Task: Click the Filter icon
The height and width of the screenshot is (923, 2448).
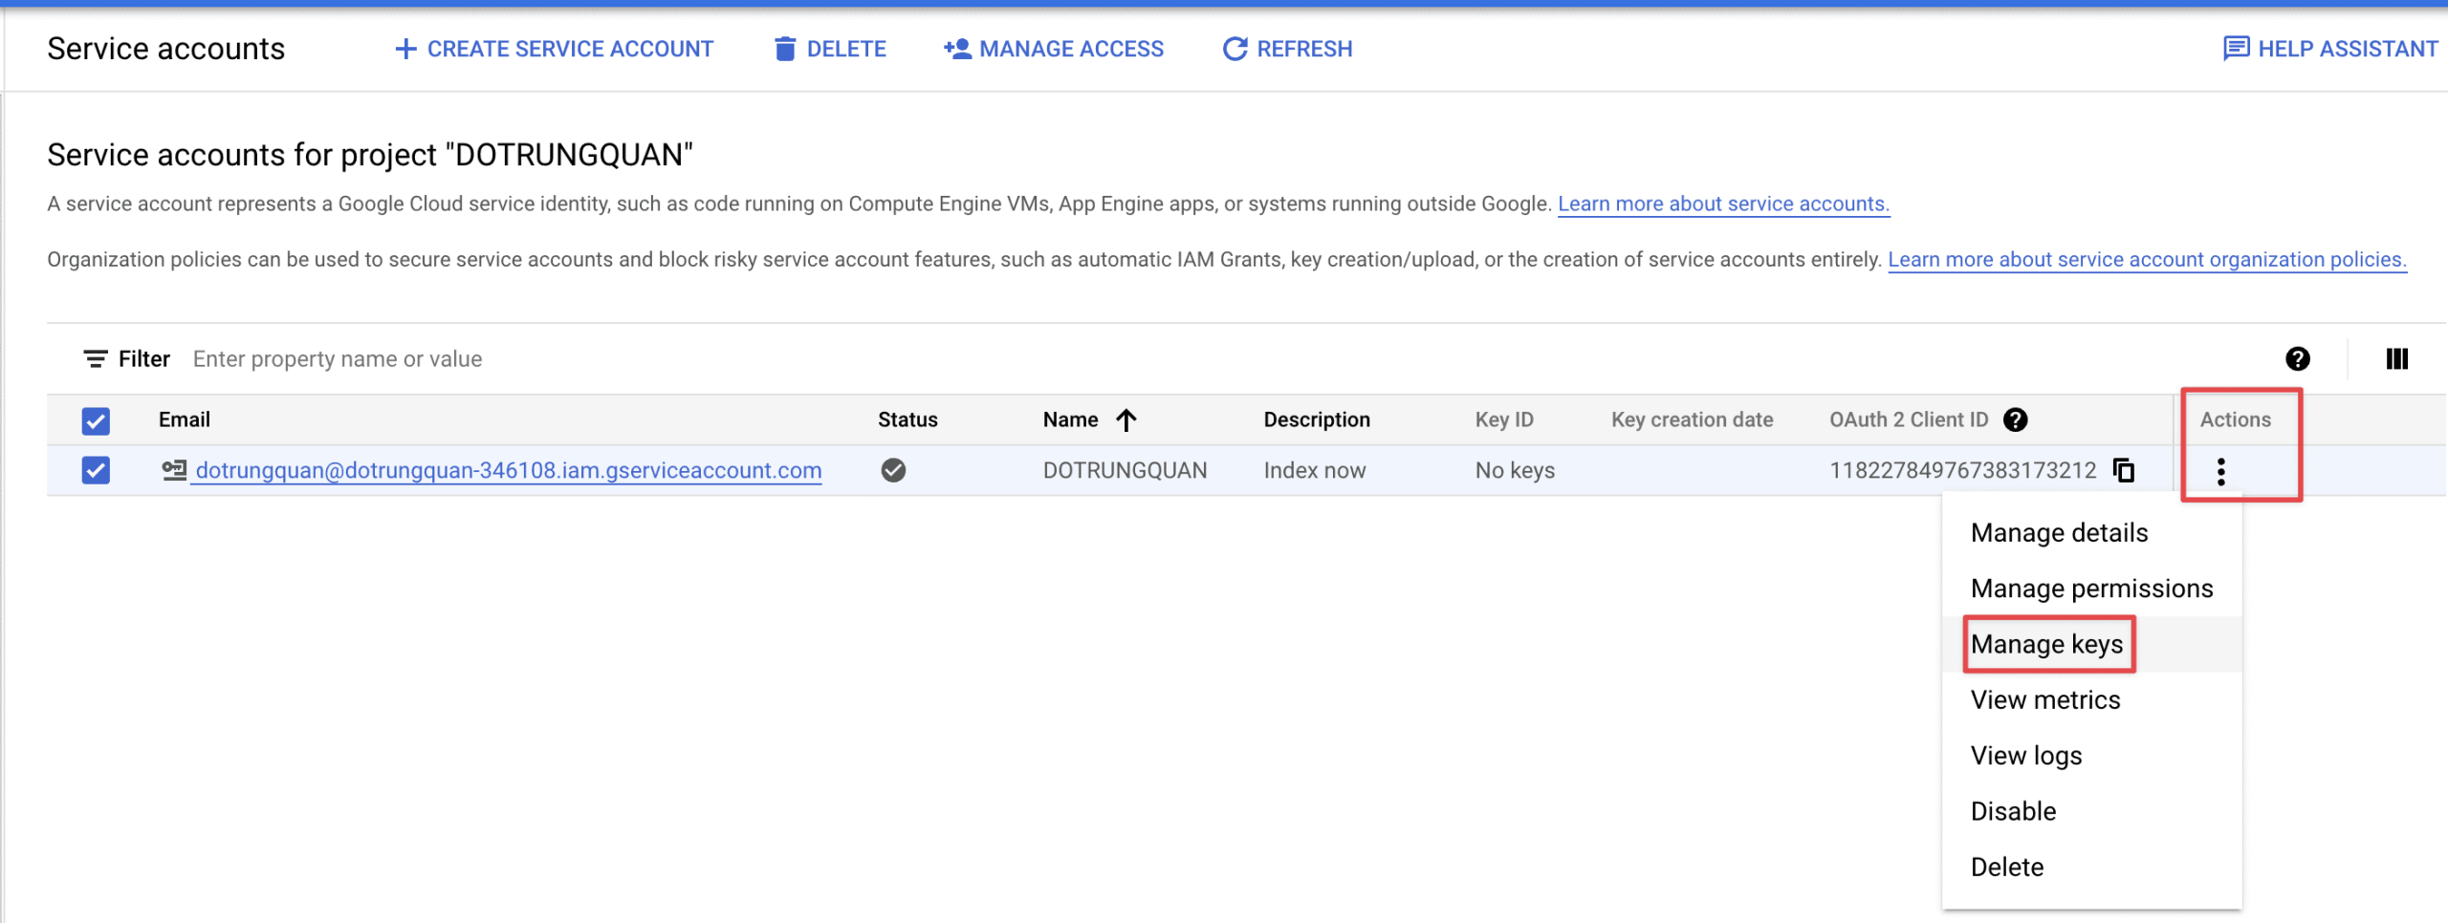Action: pyautogui.click(x=96, y=359)
